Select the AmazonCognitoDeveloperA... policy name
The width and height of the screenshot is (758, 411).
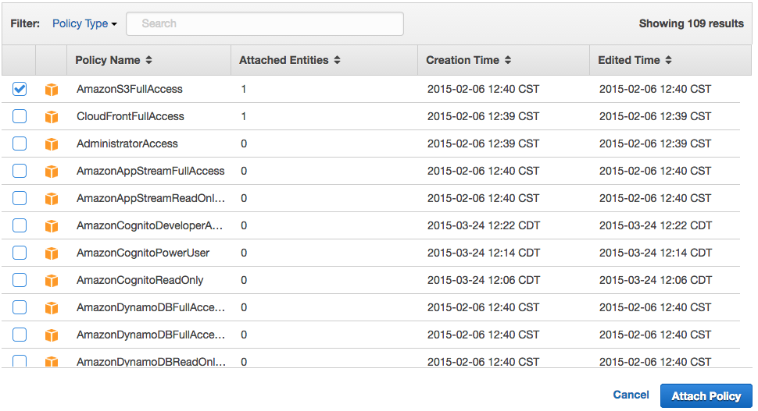[150, 225]
